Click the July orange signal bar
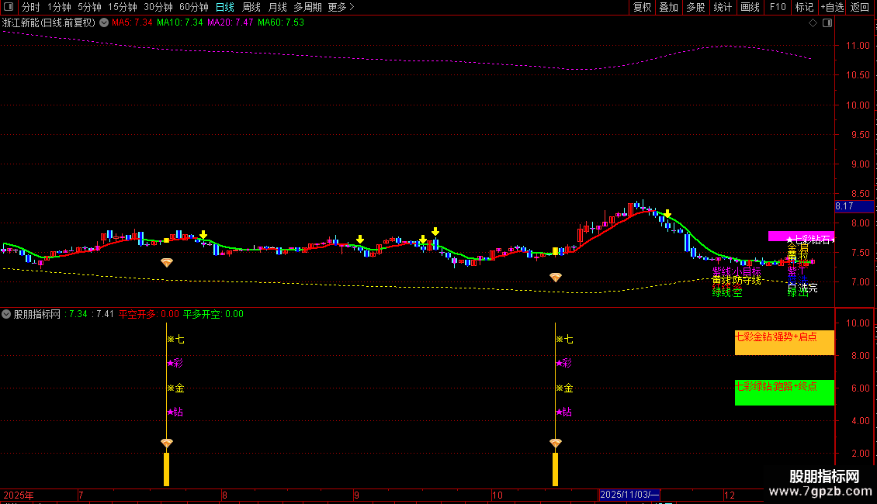 (166, 469)
